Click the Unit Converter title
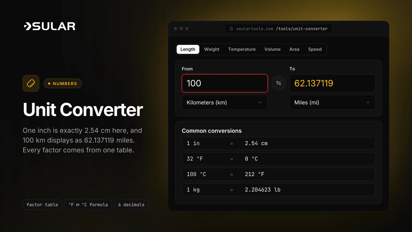The image size is (412, 232). pos(83,110)
